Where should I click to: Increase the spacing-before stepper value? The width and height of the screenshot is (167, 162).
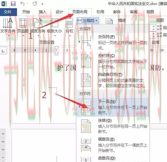153,26
